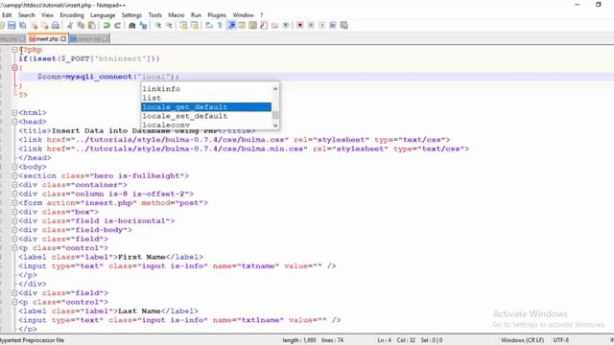Screen dimensions: 614x345
Task: Undo the last edit with the green arrow
Action: 106,26
